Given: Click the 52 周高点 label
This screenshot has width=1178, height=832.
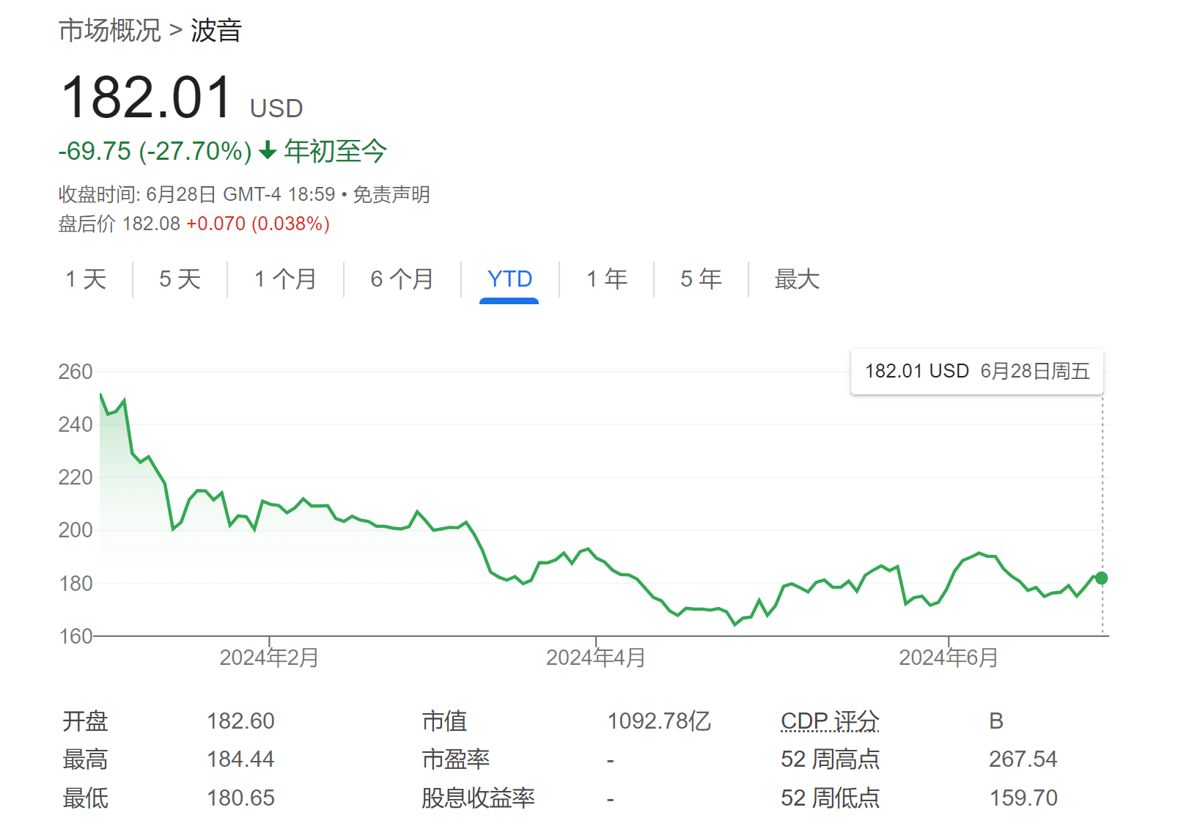Looking at the screenshot, I should (830, 759).
